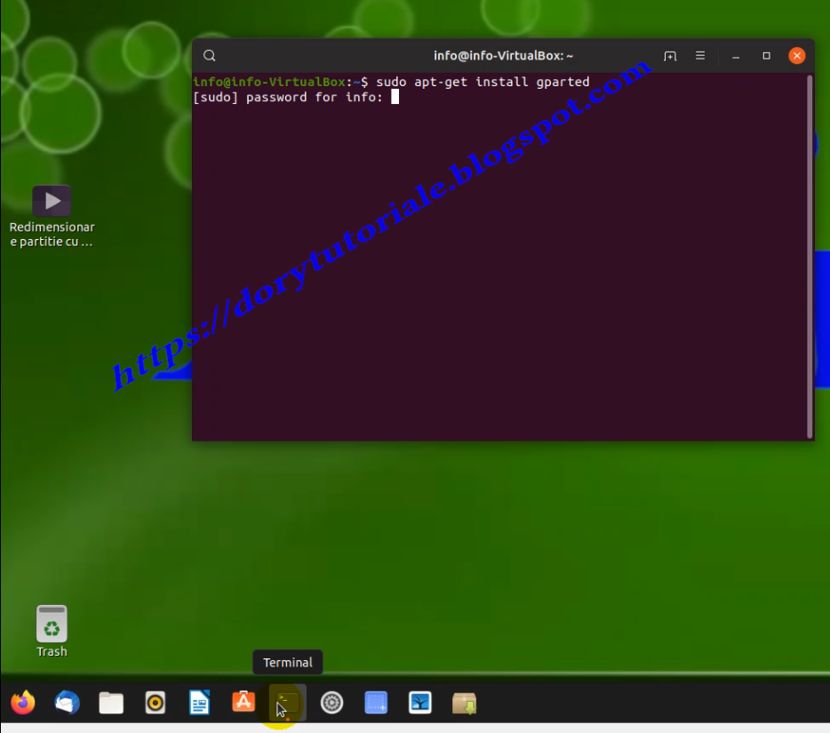Viewport: 830px width, 733px height.
Task: Open Files manager in the dock
Action: pos(111,703)
